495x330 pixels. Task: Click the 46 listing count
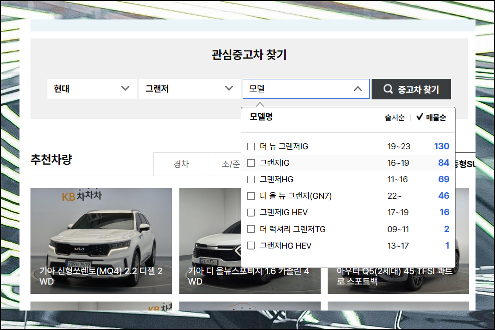click(444, 196)
